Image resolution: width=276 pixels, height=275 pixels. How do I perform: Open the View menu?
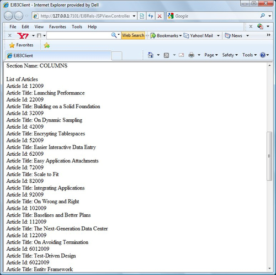[x=39, y=27]
